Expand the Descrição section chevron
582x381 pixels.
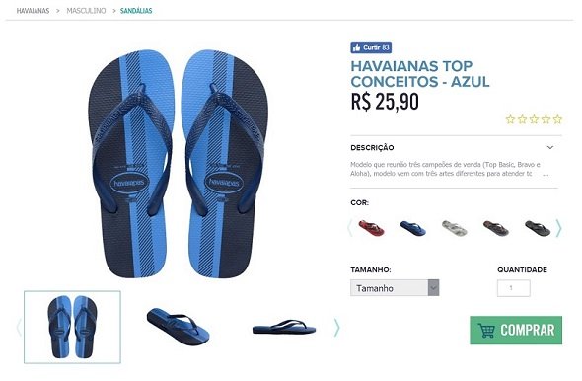click(550, 147)
